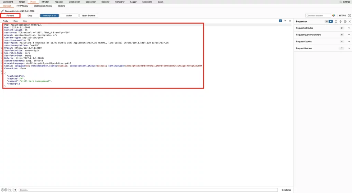This screenshot has width=352, height=193.
Task: Enable the Pretty-print format toggle icon
Action: click(x=280, y=21)
